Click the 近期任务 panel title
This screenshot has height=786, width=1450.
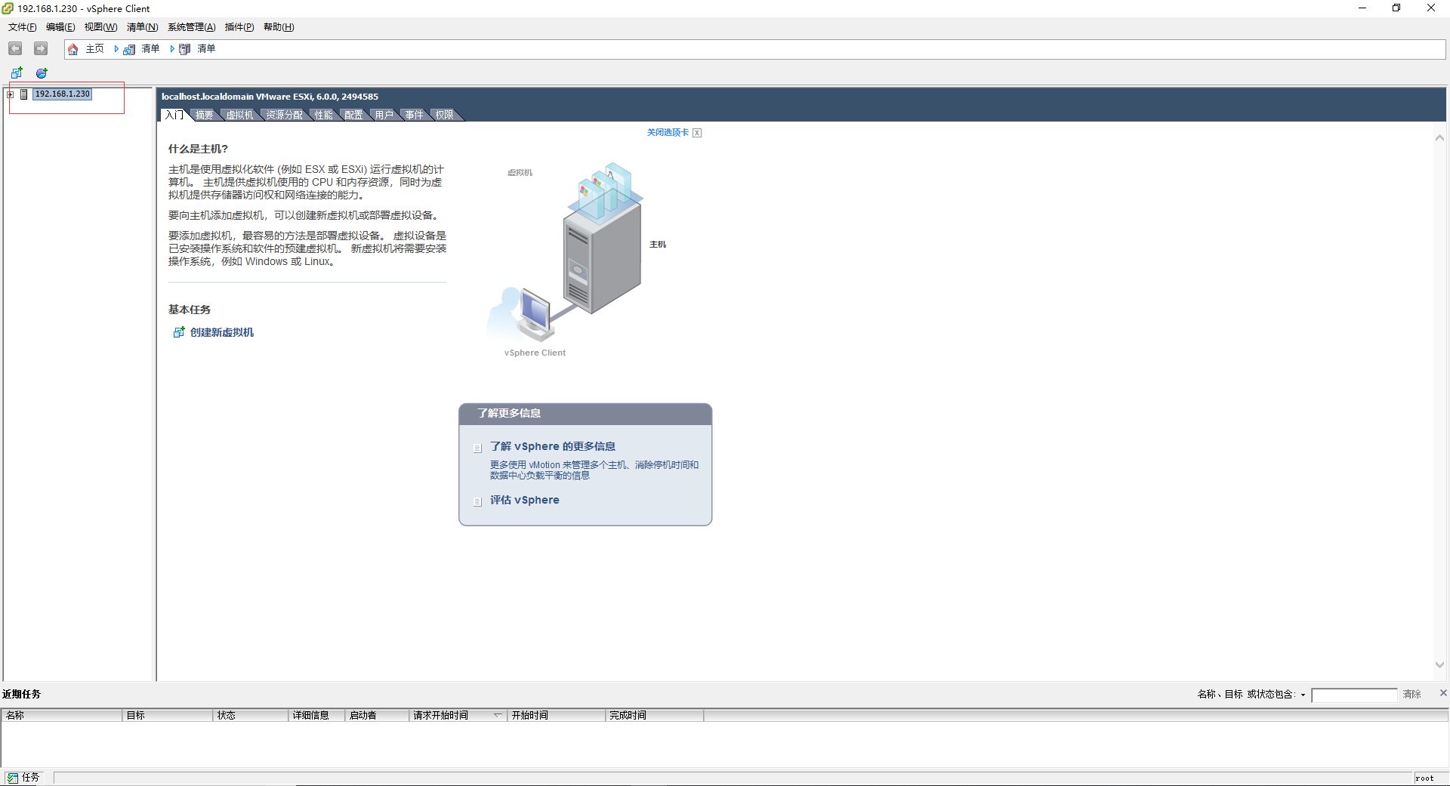[22, 694]
